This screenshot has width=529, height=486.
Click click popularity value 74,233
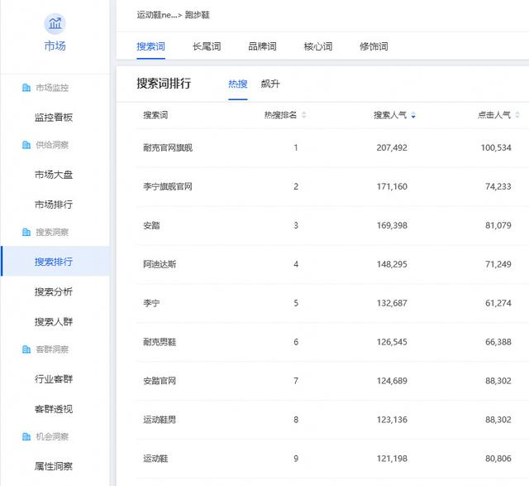[498, 186]
